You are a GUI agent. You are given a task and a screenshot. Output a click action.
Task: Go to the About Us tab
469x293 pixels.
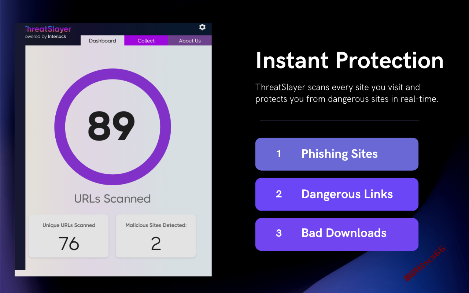(190, 41)
